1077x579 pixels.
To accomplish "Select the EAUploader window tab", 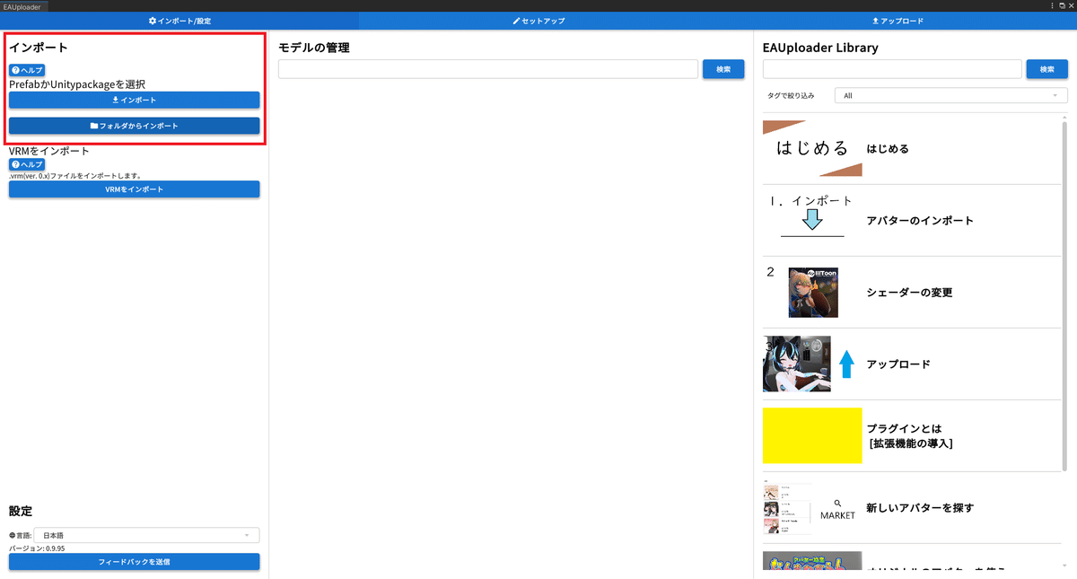I will tap(22, 6).
